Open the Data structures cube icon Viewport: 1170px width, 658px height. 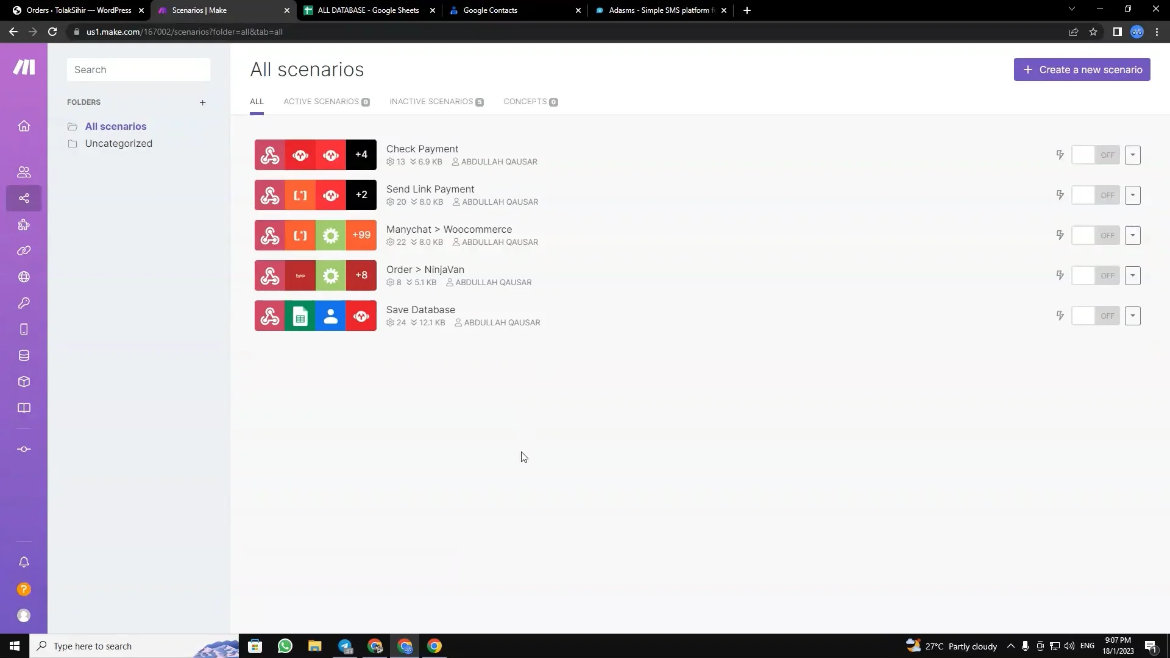coord(24,381)
